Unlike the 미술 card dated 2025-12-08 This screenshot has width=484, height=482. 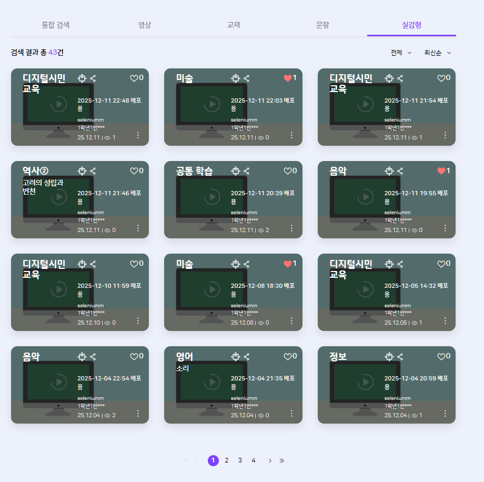coord(287,264)
